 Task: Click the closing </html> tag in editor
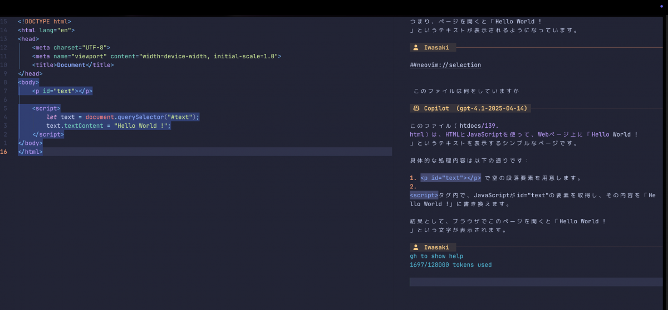coord(30,152)
